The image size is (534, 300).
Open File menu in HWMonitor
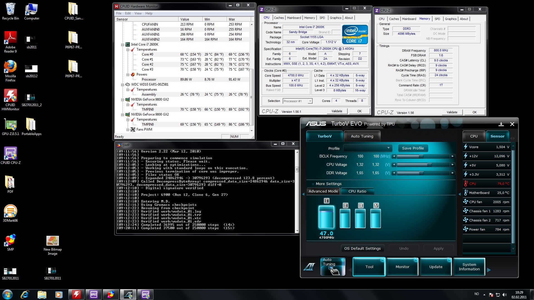pos(119,13)
